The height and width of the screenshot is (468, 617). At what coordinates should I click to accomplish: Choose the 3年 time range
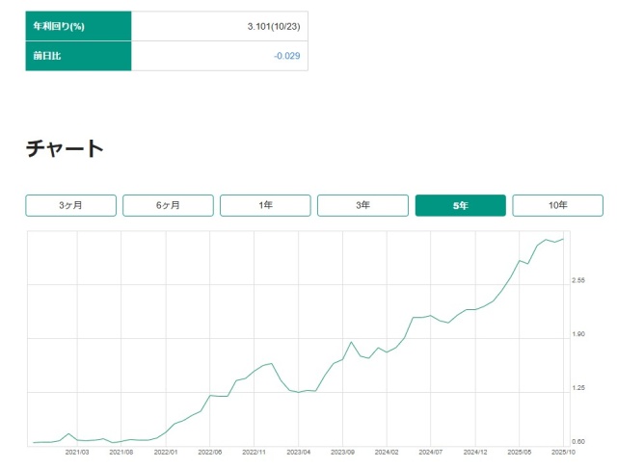[x=362, y=205]
